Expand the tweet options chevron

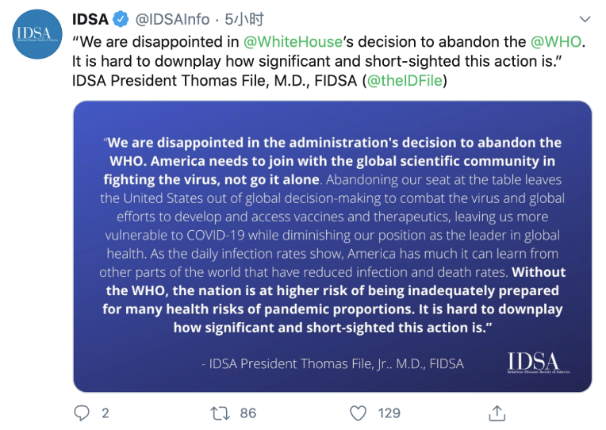pyautogui.click(x=585, y=19)
